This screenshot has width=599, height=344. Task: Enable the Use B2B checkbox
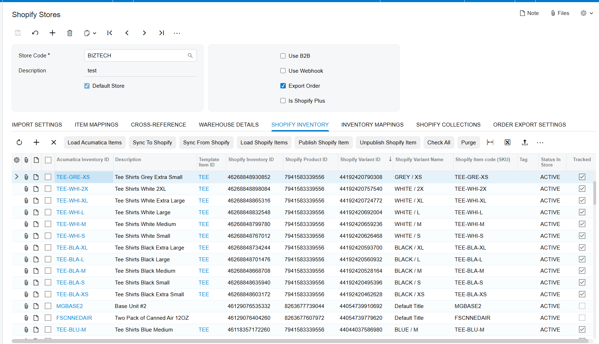tap(283, 56)
